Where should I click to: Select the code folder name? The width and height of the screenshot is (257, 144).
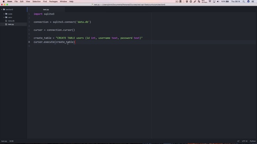click(x=10, y=14)
